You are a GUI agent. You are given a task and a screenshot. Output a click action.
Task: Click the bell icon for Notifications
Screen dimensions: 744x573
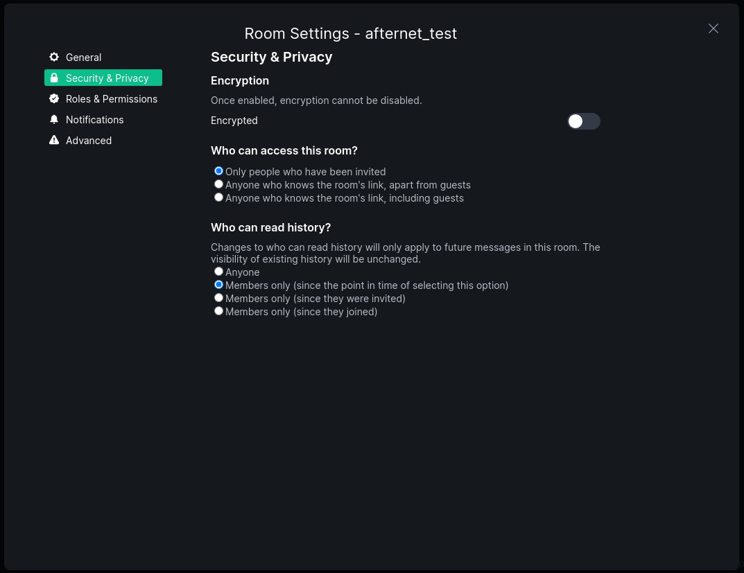click(x=54, y=119)
